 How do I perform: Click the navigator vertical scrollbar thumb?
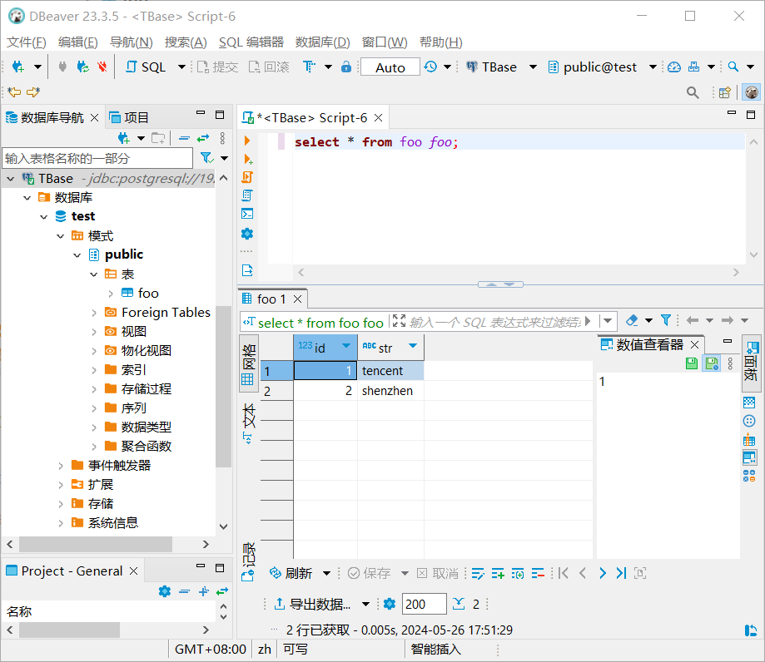pyautogui.click(x=223, y=387)
